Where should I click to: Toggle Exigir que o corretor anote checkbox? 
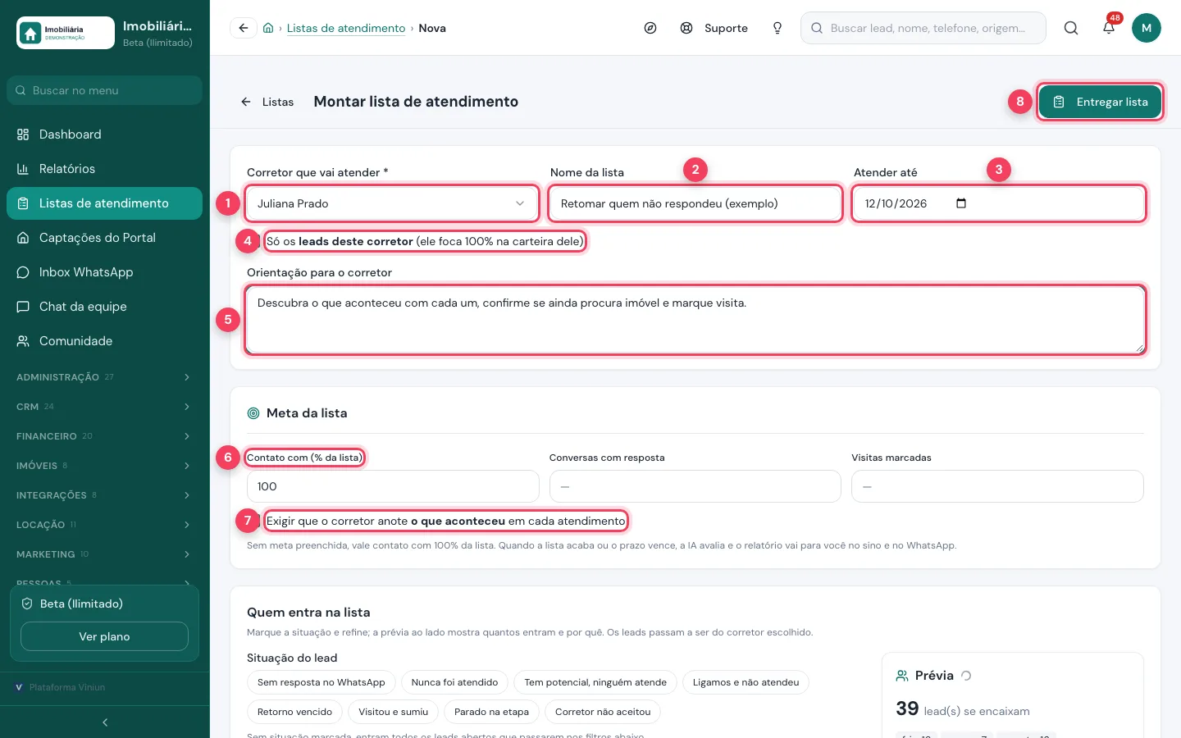pyautogui.click(x=257, y=521)
